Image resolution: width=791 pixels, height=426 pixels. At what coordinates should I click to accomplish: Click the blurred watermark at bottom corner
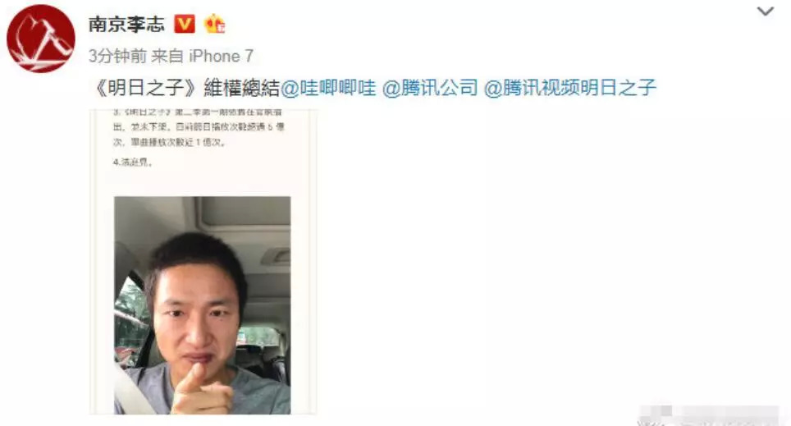[x=708, y=415]
